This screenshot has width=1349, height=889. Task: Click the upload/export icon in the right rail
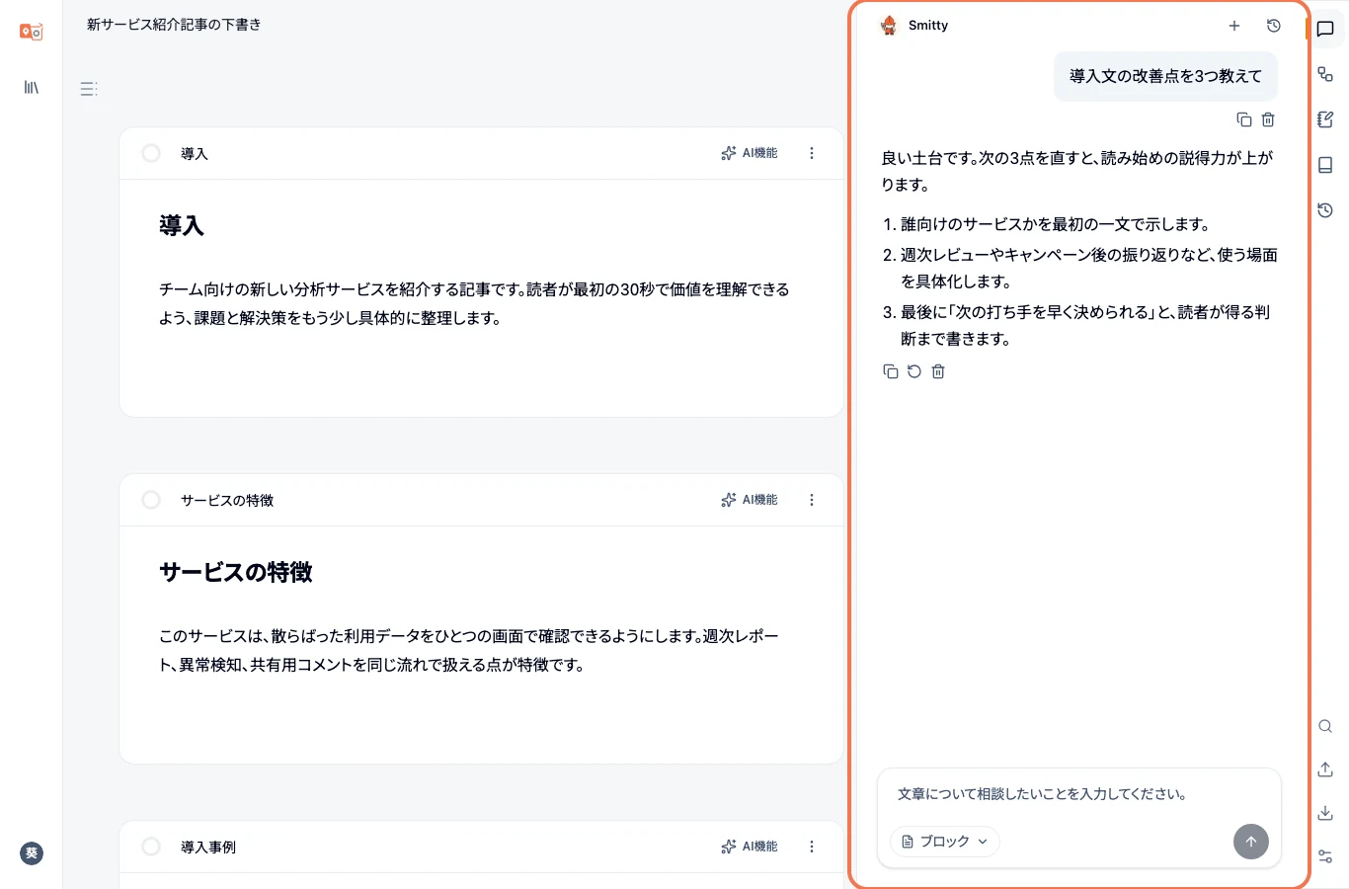[x=1325, y=769]
